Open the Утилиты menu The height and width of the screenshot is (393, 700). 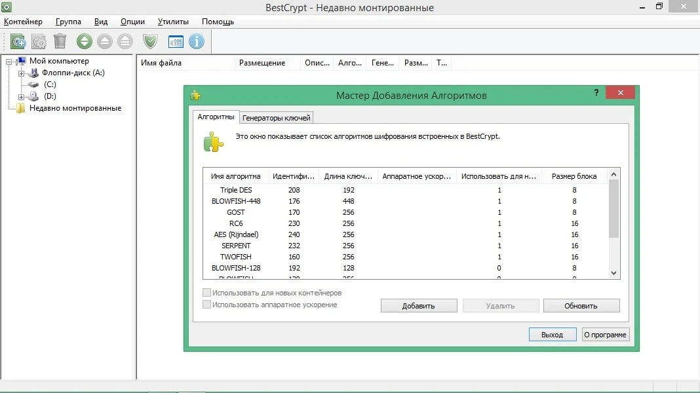(x=173, y=22)
